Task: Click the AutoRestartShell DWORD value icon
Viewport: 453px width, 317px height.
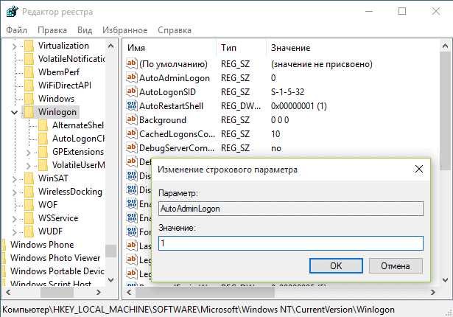Action: tap(131, 106)
